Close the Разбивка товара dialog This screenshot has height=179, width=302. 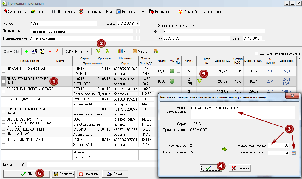pos(292,96)
